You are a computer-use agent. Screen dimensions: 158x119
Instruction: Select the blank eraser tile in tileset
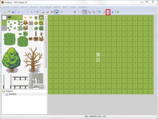click(x=4, y=18)
